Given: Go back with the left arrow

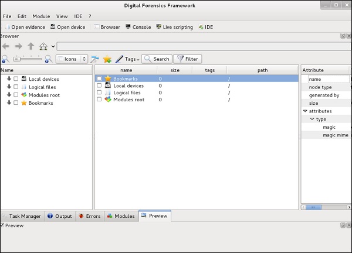Looking at the screenshot, I should pyautogui.click(x=6, y=46).
